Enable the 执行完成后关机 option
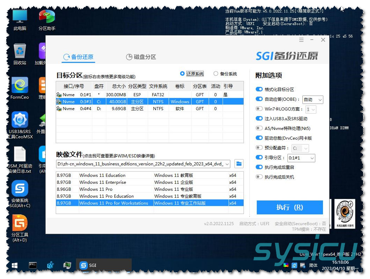370x279 pixels. coord(259,177)
